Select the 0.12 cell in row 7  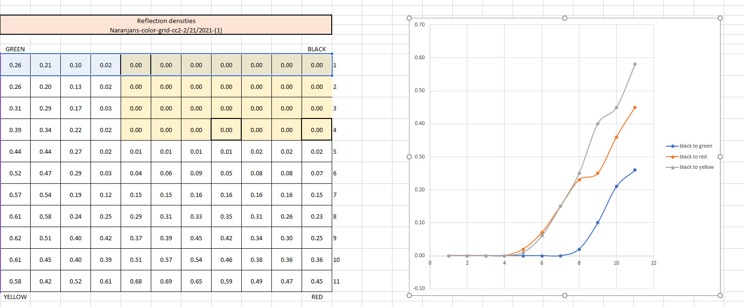point(106,195)
